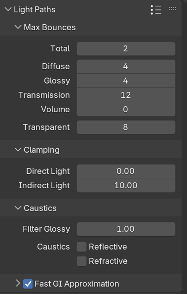Enable Refractive caustics checkbox
The height and width of the screenshot is (294, 187).
click(x=81, y=261)
